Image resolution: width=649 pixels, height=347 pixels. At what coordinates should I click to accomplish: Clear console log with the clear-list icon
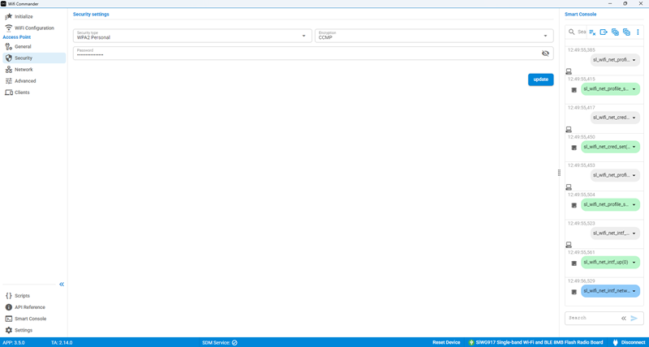[592, 32]
